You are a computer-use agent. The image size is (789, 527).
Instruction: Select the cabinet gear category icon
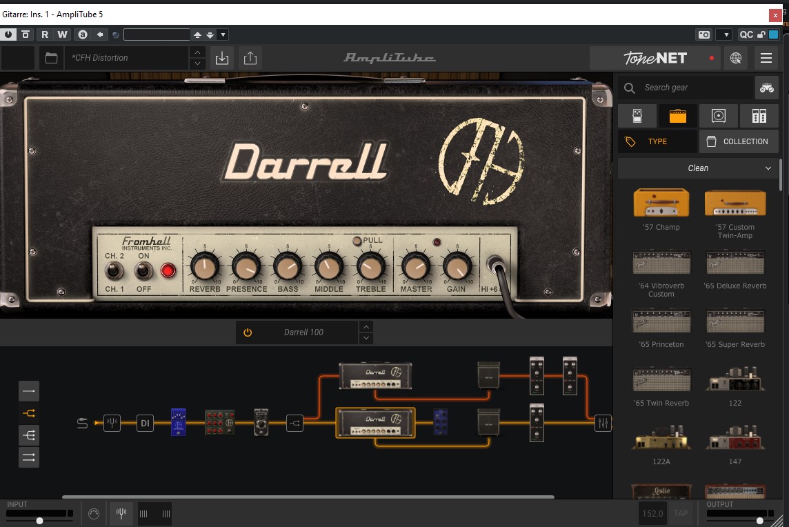coord(719,116)
